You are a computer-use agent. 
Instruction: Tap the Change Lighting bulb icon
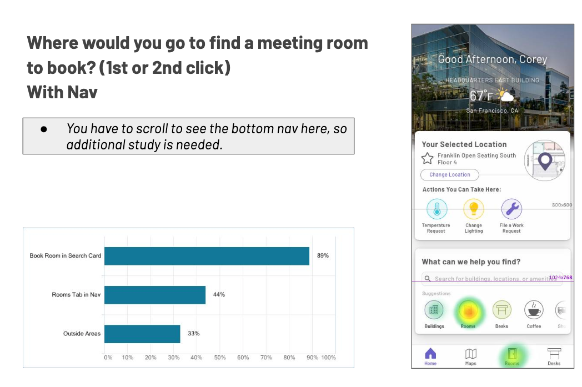point(474,209)
